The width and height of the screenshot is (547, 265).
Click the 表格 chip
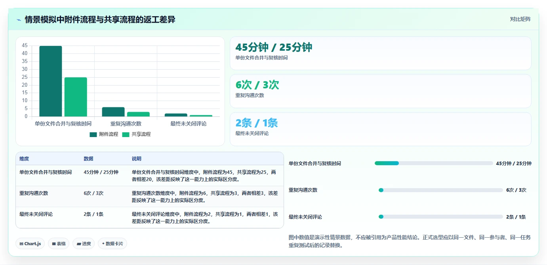59,244
